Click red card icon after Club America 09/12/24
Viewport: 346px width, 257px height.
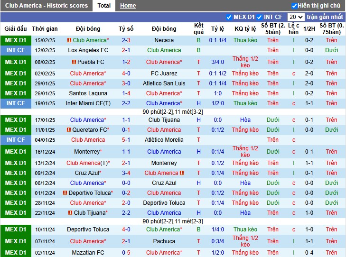pos(182,173)
